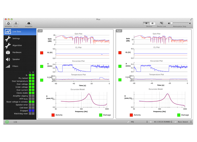This screenshot has height=142, width=197.
Task: Click MTP busy right indicator
Action: coord(33,99)
